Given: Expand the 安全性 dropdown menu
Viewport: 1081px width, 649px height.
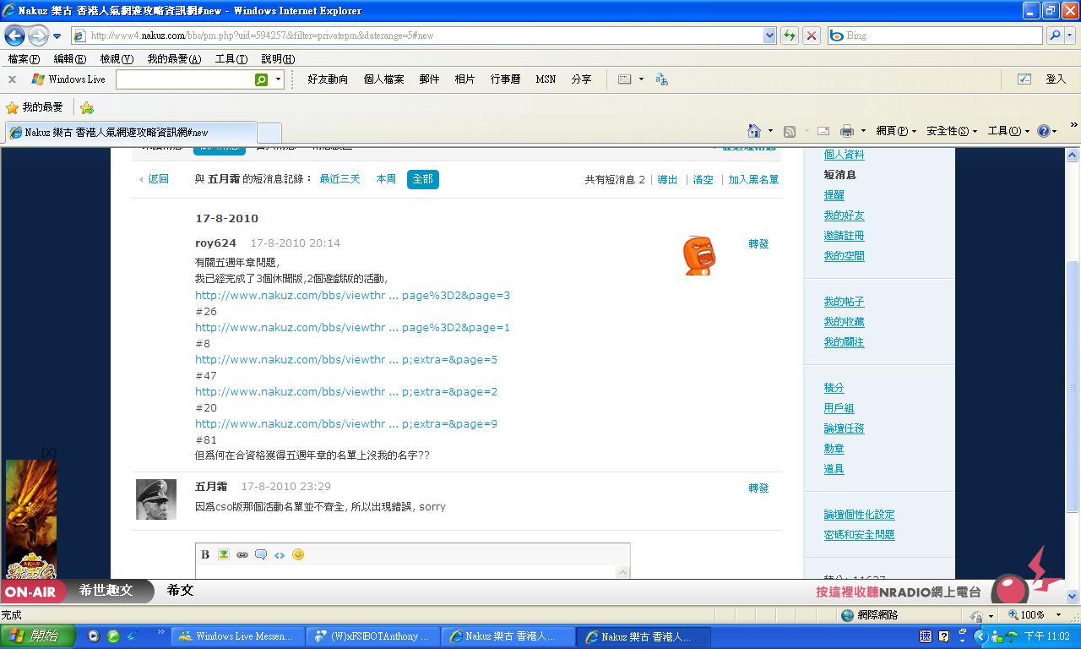Looking at the screenshot, I should point(951,131).
